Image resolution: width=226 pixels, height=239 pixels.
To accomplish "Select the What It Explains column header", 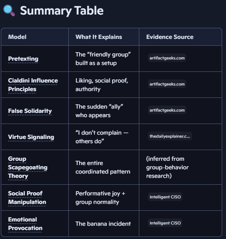I will 99,37.
